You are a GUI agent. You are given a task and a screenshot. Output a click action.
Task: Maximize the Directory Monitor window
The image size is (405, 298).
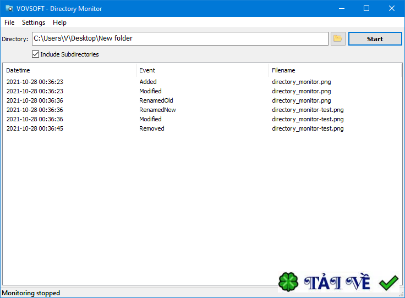pos(366,8)
